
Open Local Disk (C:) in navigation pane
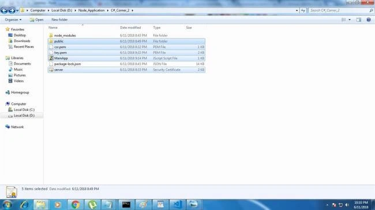(x=24, y=109)
